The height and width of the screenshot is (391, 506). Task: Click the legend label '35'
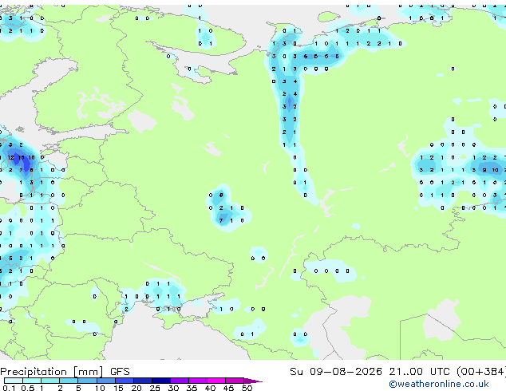click(x=192, y=388)
